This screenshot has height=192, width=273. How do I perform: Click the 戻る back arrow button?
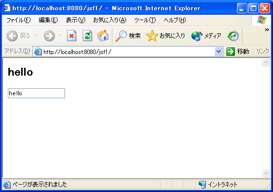pos(19,36)
